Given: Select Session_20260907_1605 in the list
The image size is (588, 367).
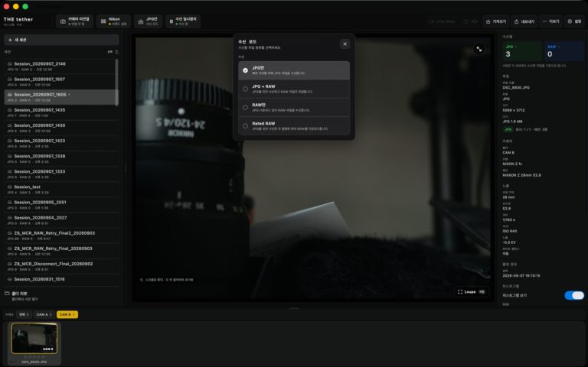Looking at the screenshot, I should tap(60, 97).
